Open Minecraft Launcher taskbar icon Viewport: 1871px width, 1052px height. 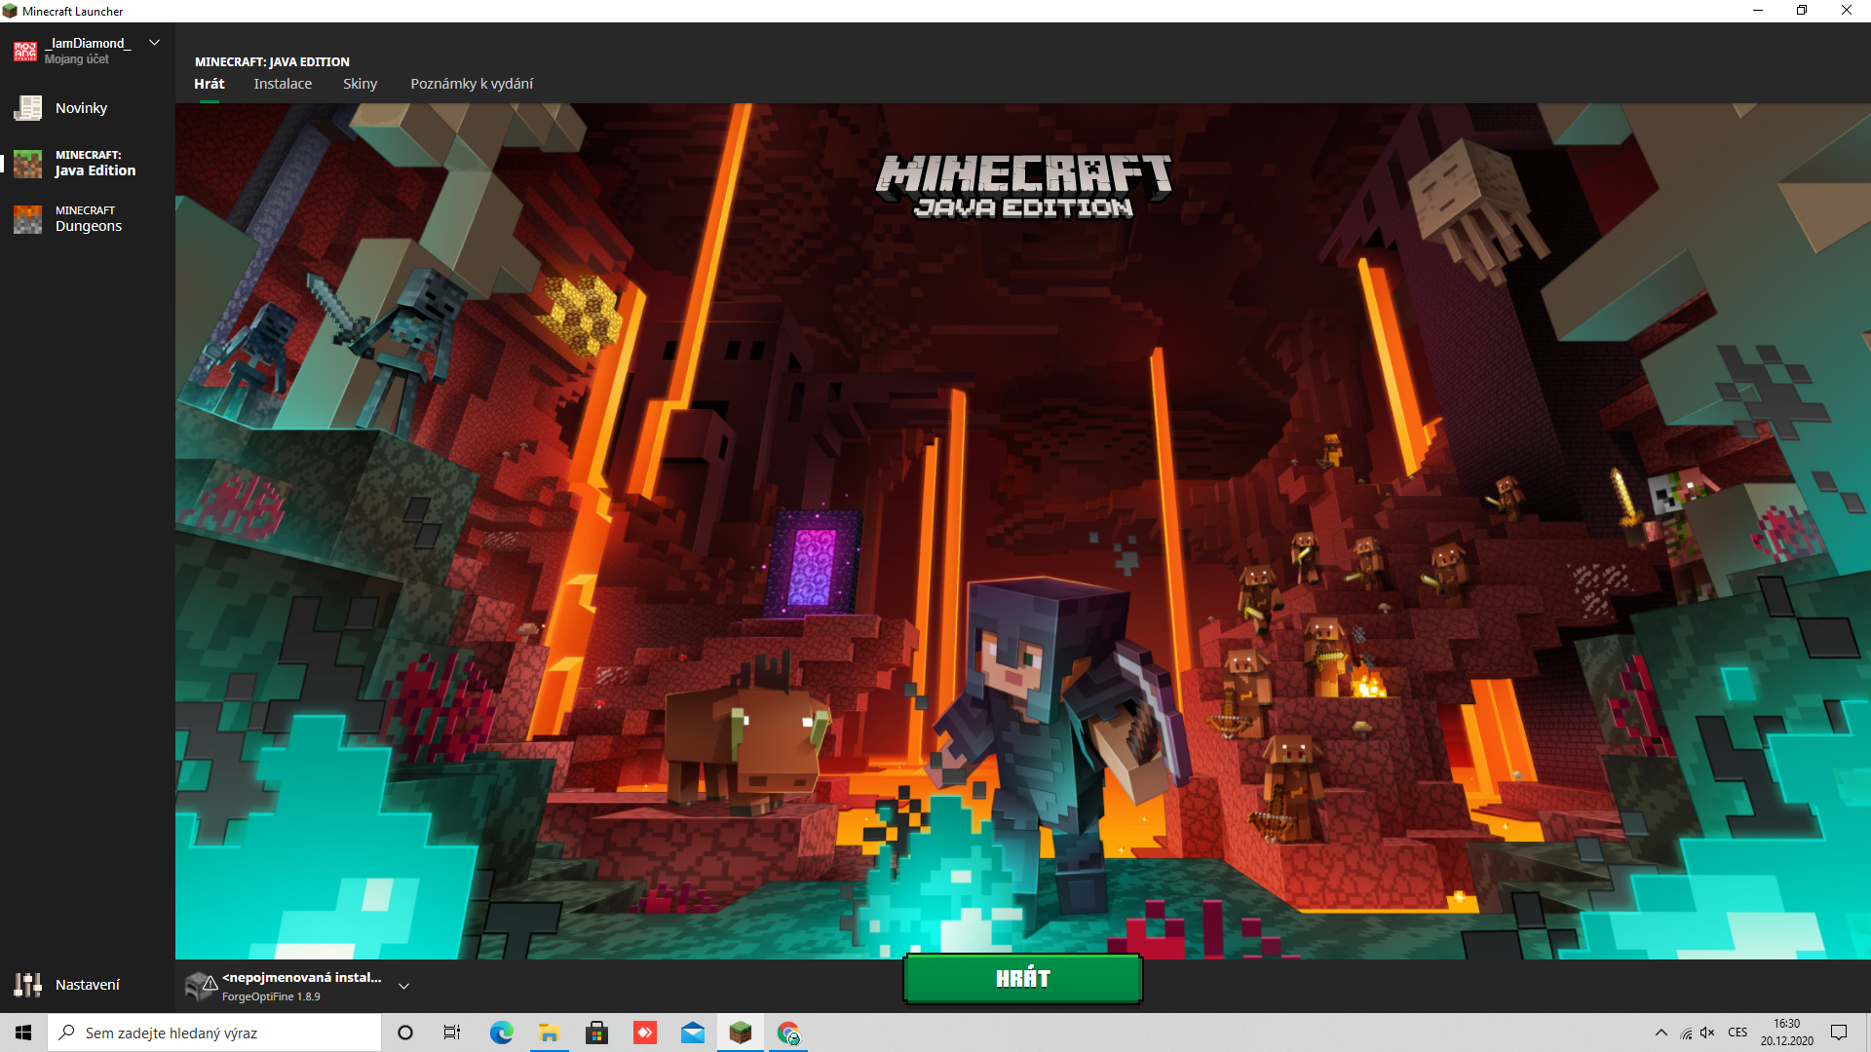pos(741,1033)
